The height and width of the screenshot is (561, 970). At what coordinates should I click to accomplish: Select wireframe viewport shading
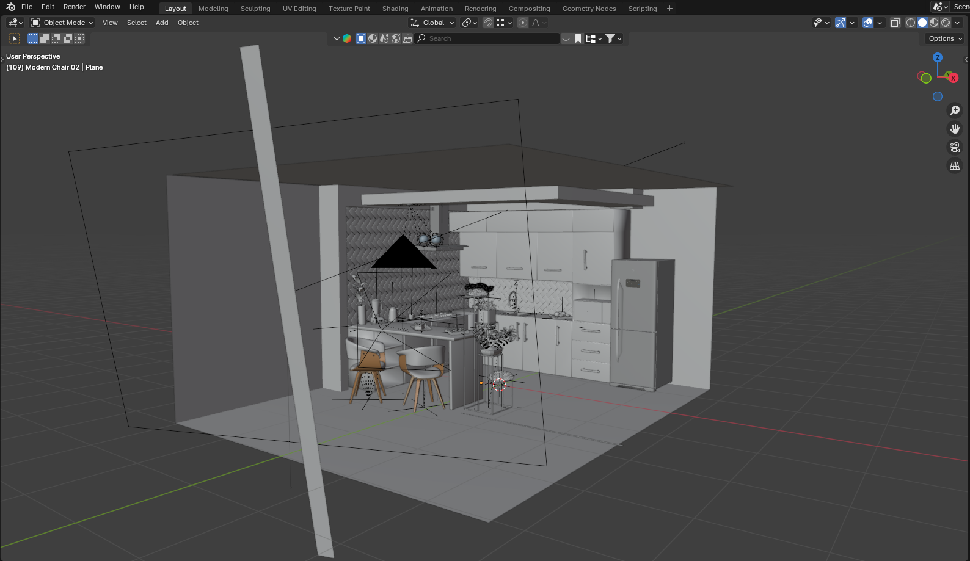910,23
